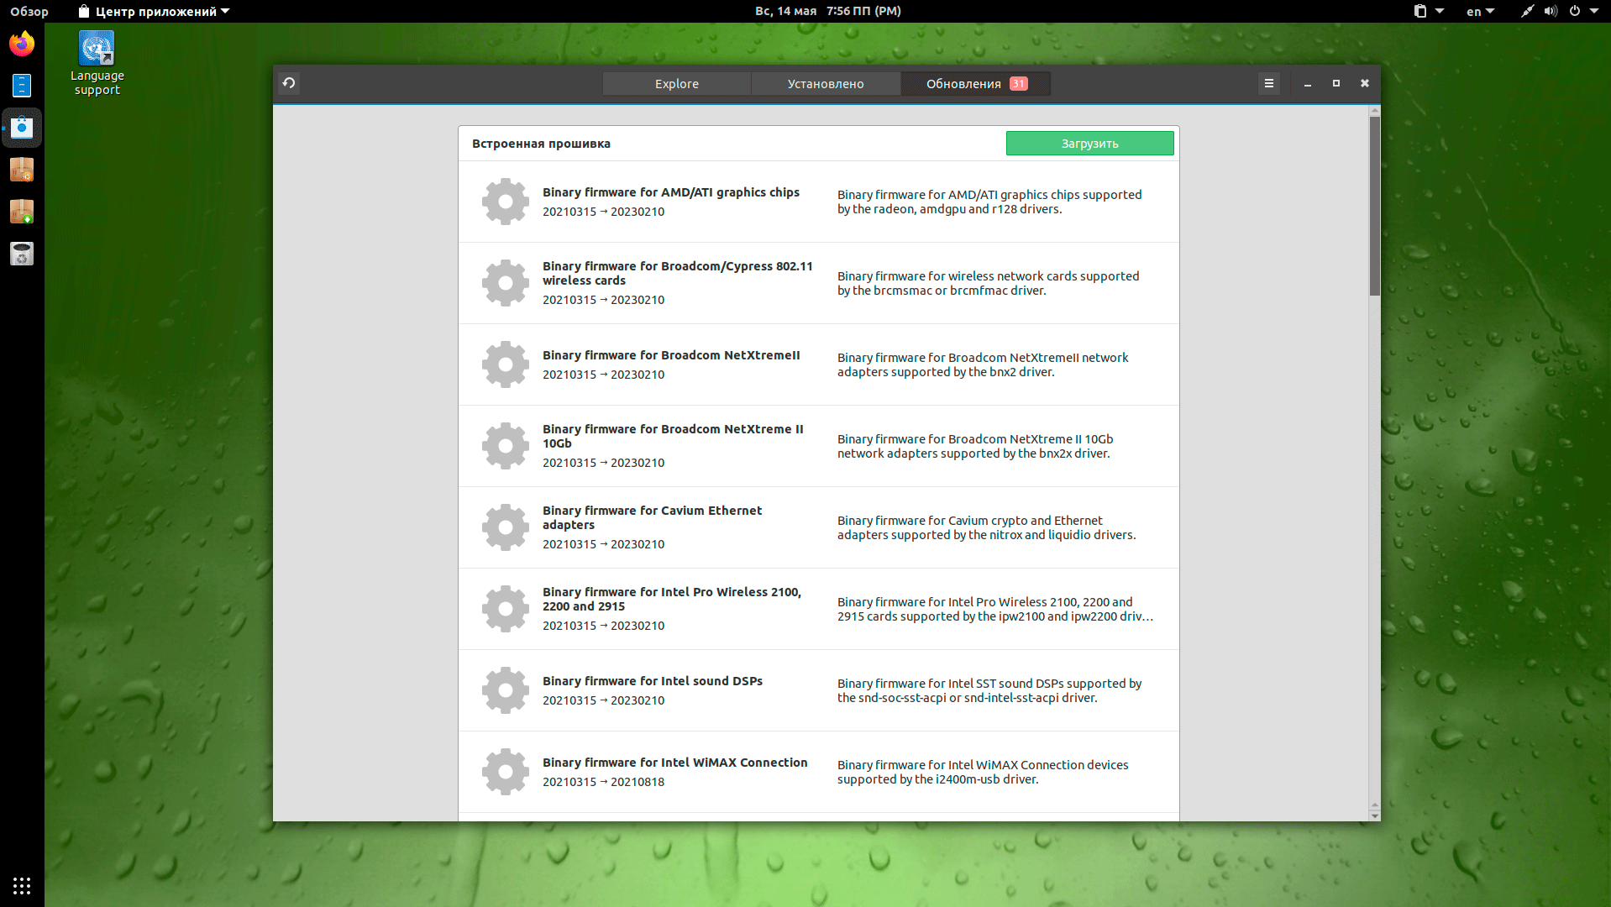
Task: Click the gear icon for Broadcom/Cypress 802.11 firmware
Action: tap(506, 283)
